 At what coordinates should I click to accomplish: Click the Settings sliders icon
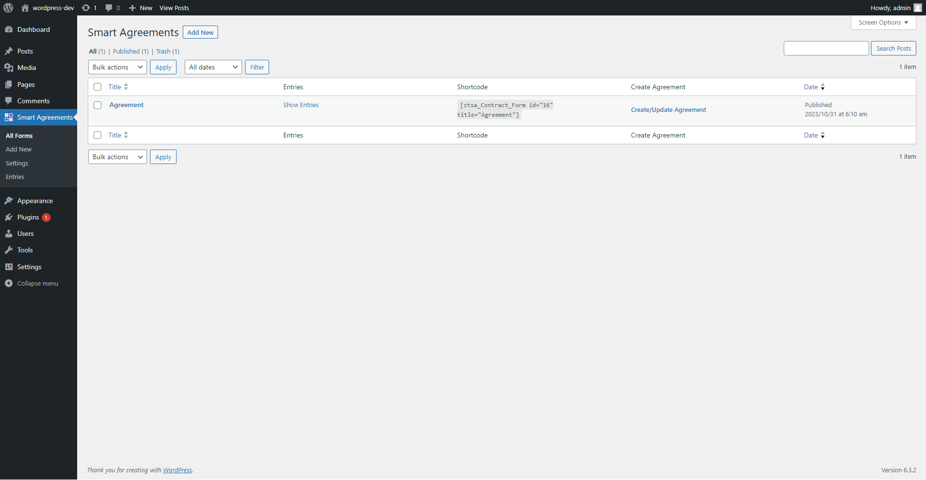pos(9,267)
